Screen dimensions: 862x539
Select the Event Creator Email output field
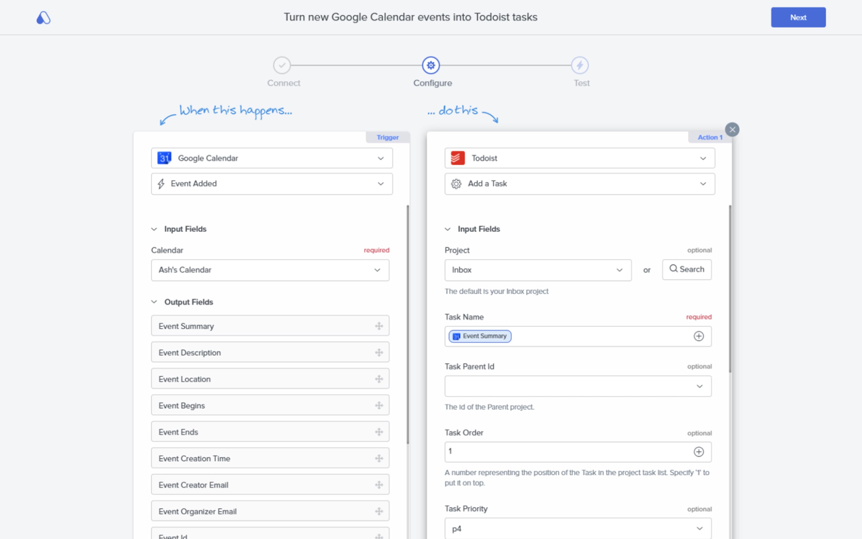point(270,484)
